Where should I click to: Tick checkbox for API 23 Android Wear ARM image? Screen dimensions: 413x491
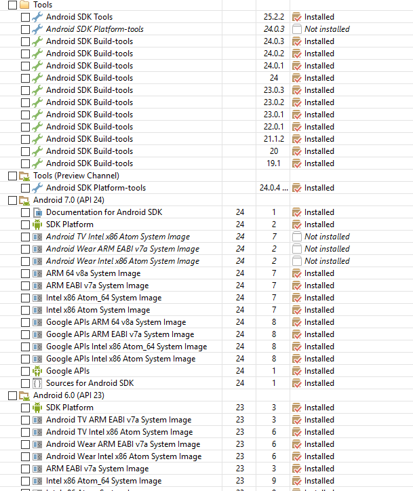25,445
